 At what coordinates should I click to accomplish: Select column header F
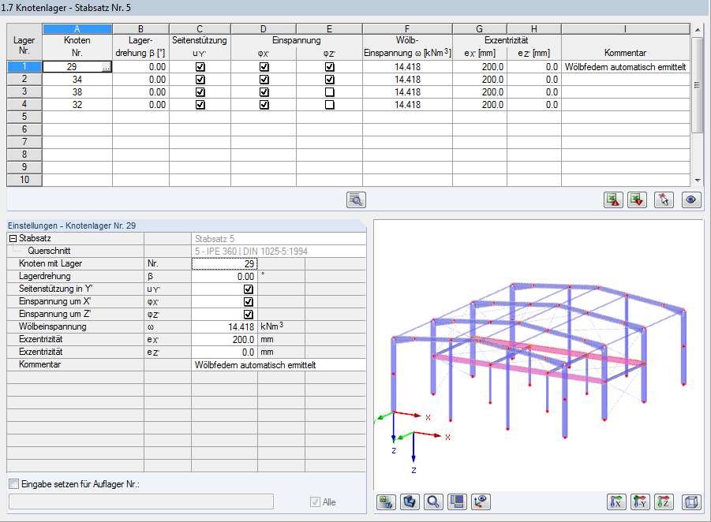[x=407, y=29]
